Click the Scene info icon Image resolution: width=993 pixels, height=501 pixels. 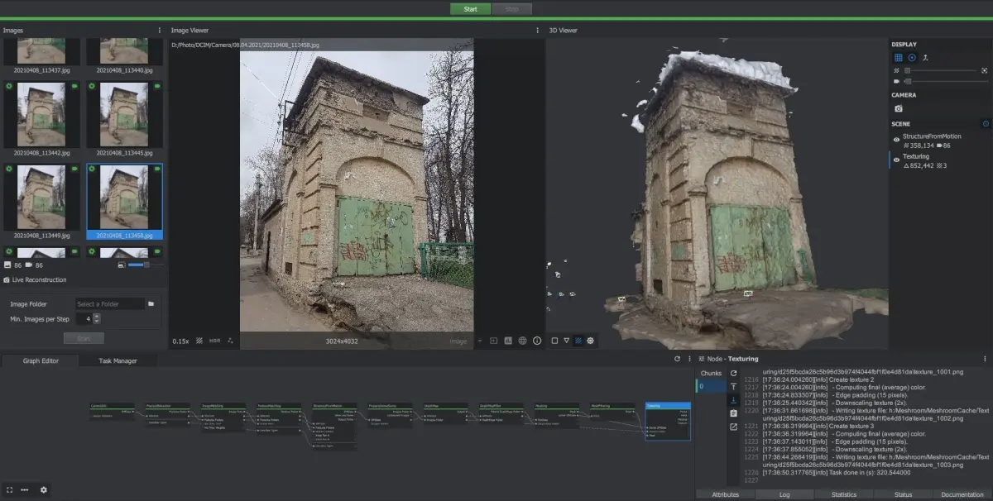click(985, 124)
